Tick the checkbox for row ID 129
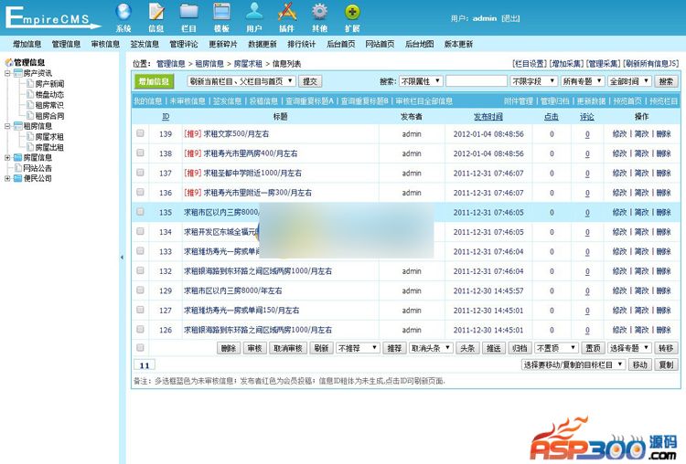686x464 pixels. 141,290
